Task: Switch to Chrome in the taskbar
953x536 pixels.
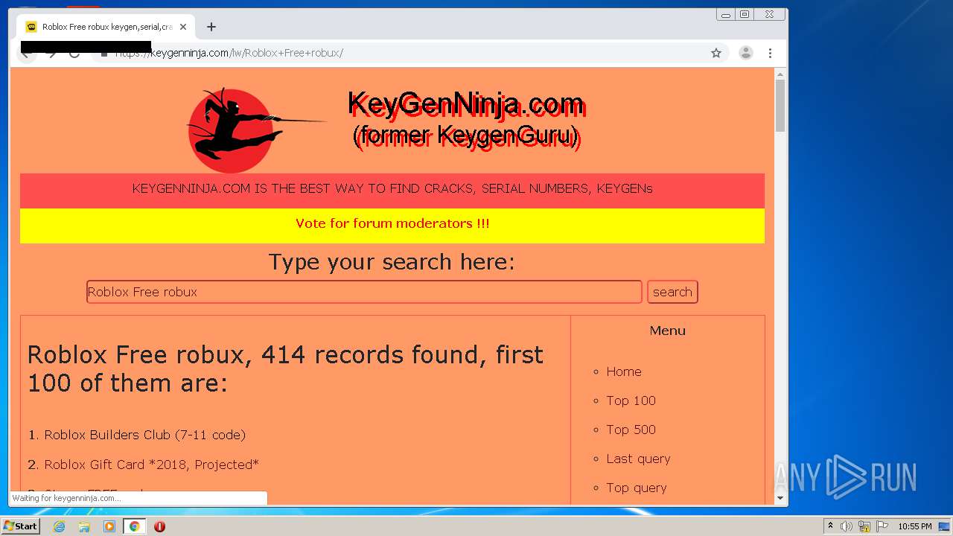Action: click(x=134, y=526)
